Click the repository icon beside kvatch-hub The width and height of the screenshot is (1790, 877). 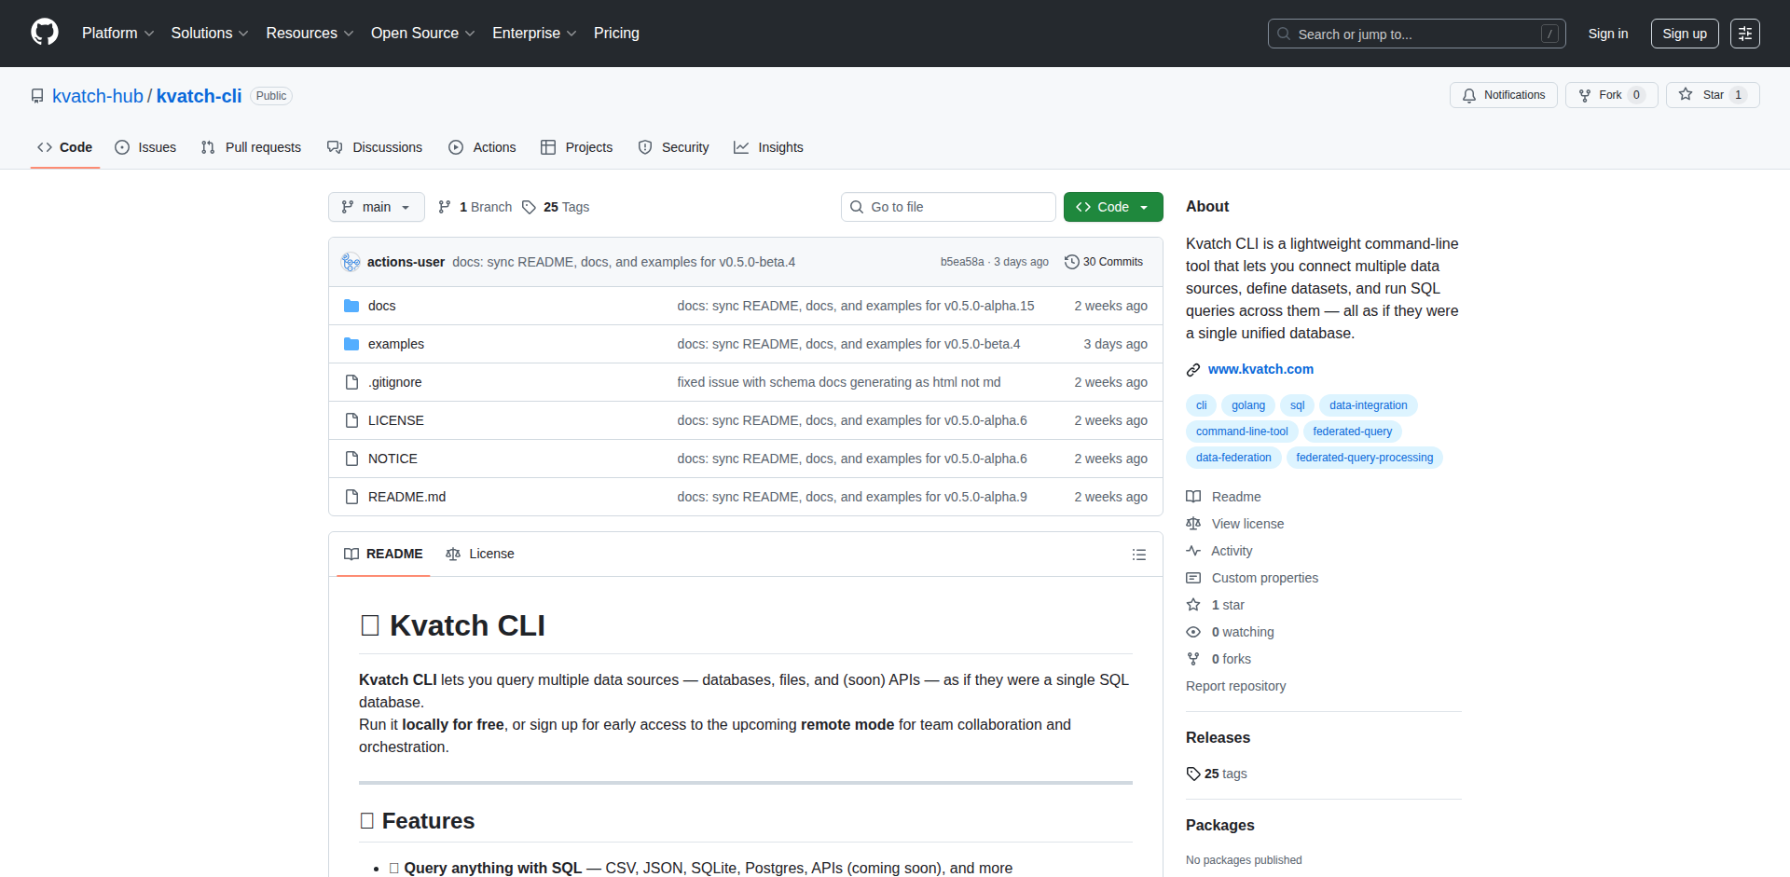coord(37,96)
